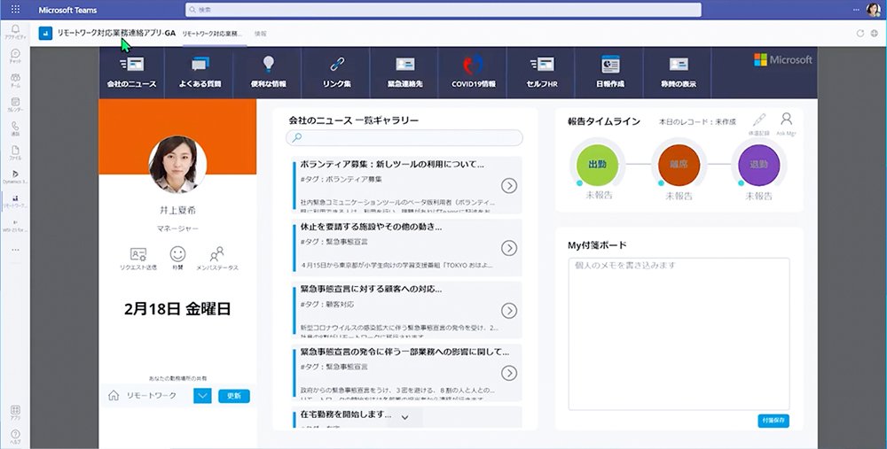Reload the tab with refresh icon

coord(860,34)
